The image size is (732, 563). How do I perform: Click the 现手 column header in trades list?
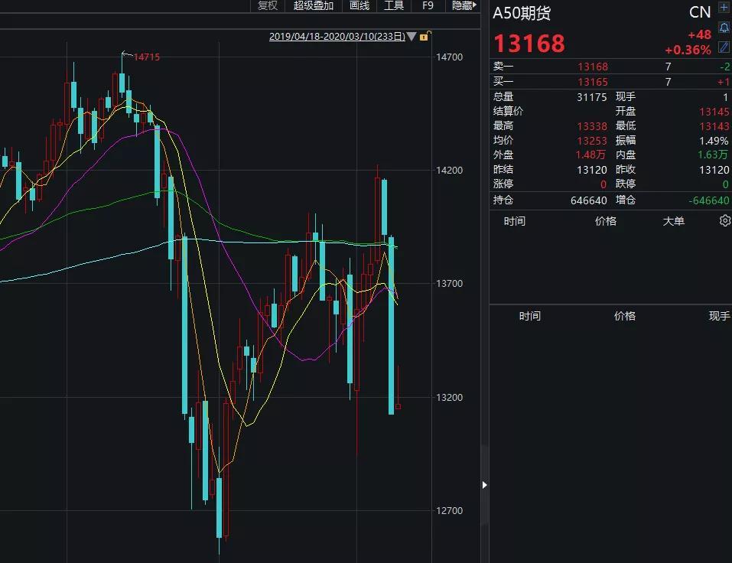coord(719,316)
